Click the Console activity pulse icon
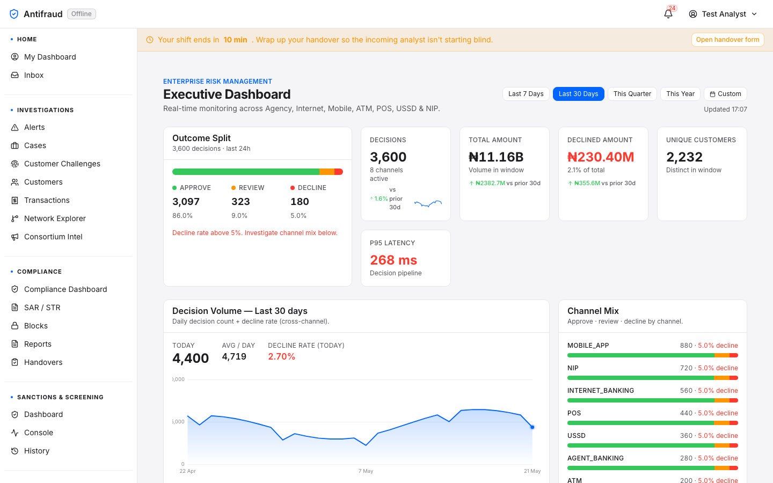The height and width of the screenshot is (483, 773). click(15, 433)
